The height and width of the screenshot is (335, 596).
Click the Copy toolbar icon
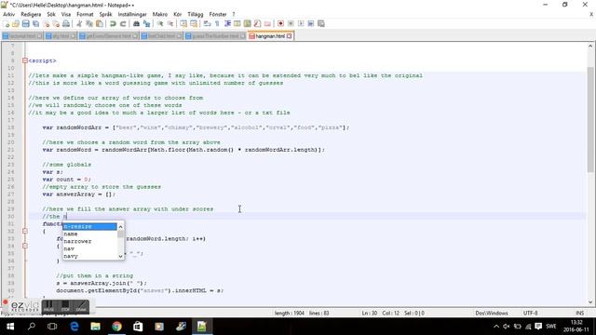(89, 24)
